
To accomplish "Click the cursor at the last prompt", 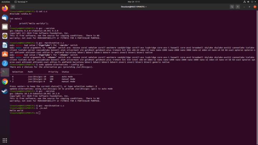I will pos(39,113).
